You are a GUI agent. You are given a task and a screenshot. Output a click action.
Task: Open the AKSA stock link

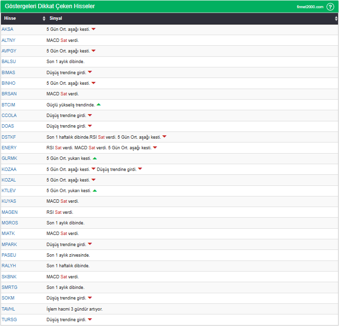point(8,29)
